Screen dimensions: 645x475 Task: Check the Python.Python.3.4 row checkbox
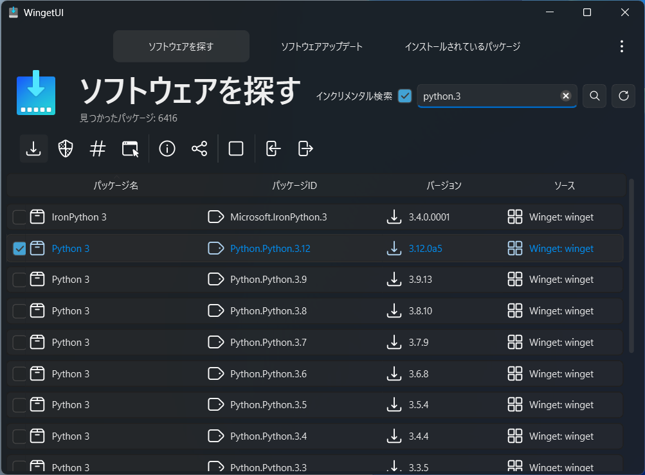click(x=19, y=436)
